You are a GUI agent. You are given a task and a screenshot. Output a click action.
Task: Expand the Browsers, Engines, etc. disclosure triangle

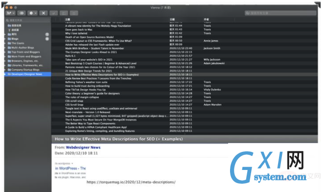point(5,61)
